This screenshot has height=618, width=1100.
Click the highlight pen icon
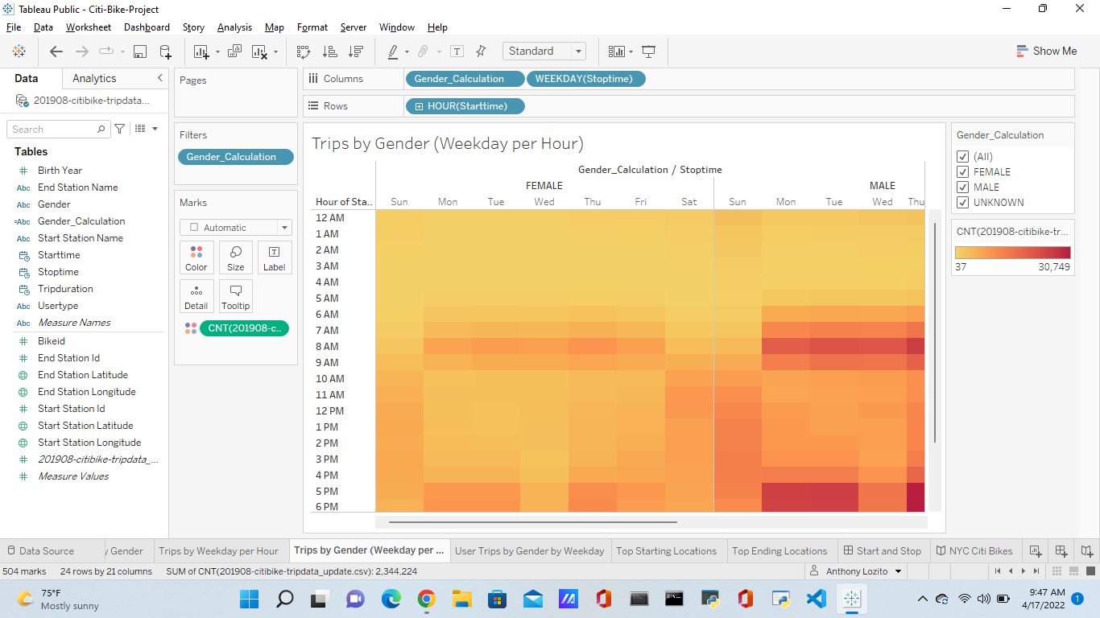[x=393, y=51]
